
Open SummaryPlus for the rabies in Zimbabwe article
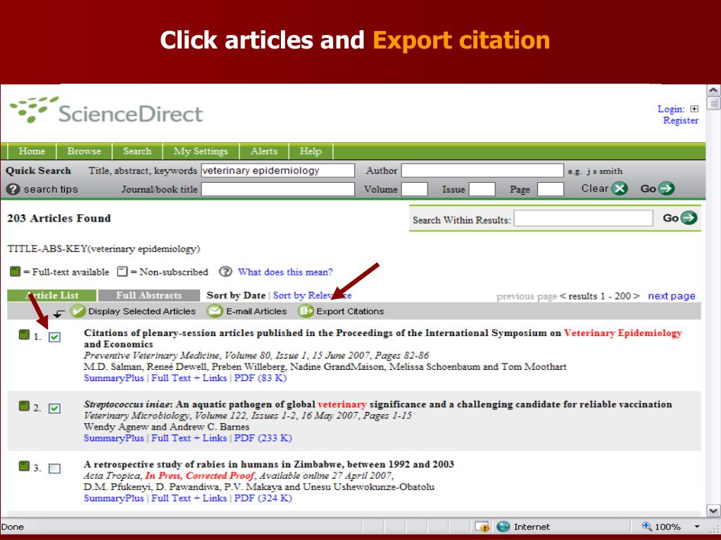coord(113,499)
